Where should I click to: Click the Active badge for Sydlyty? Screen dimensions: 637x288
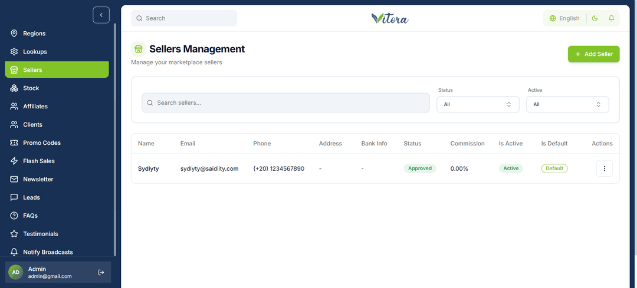tap(511, 168)
